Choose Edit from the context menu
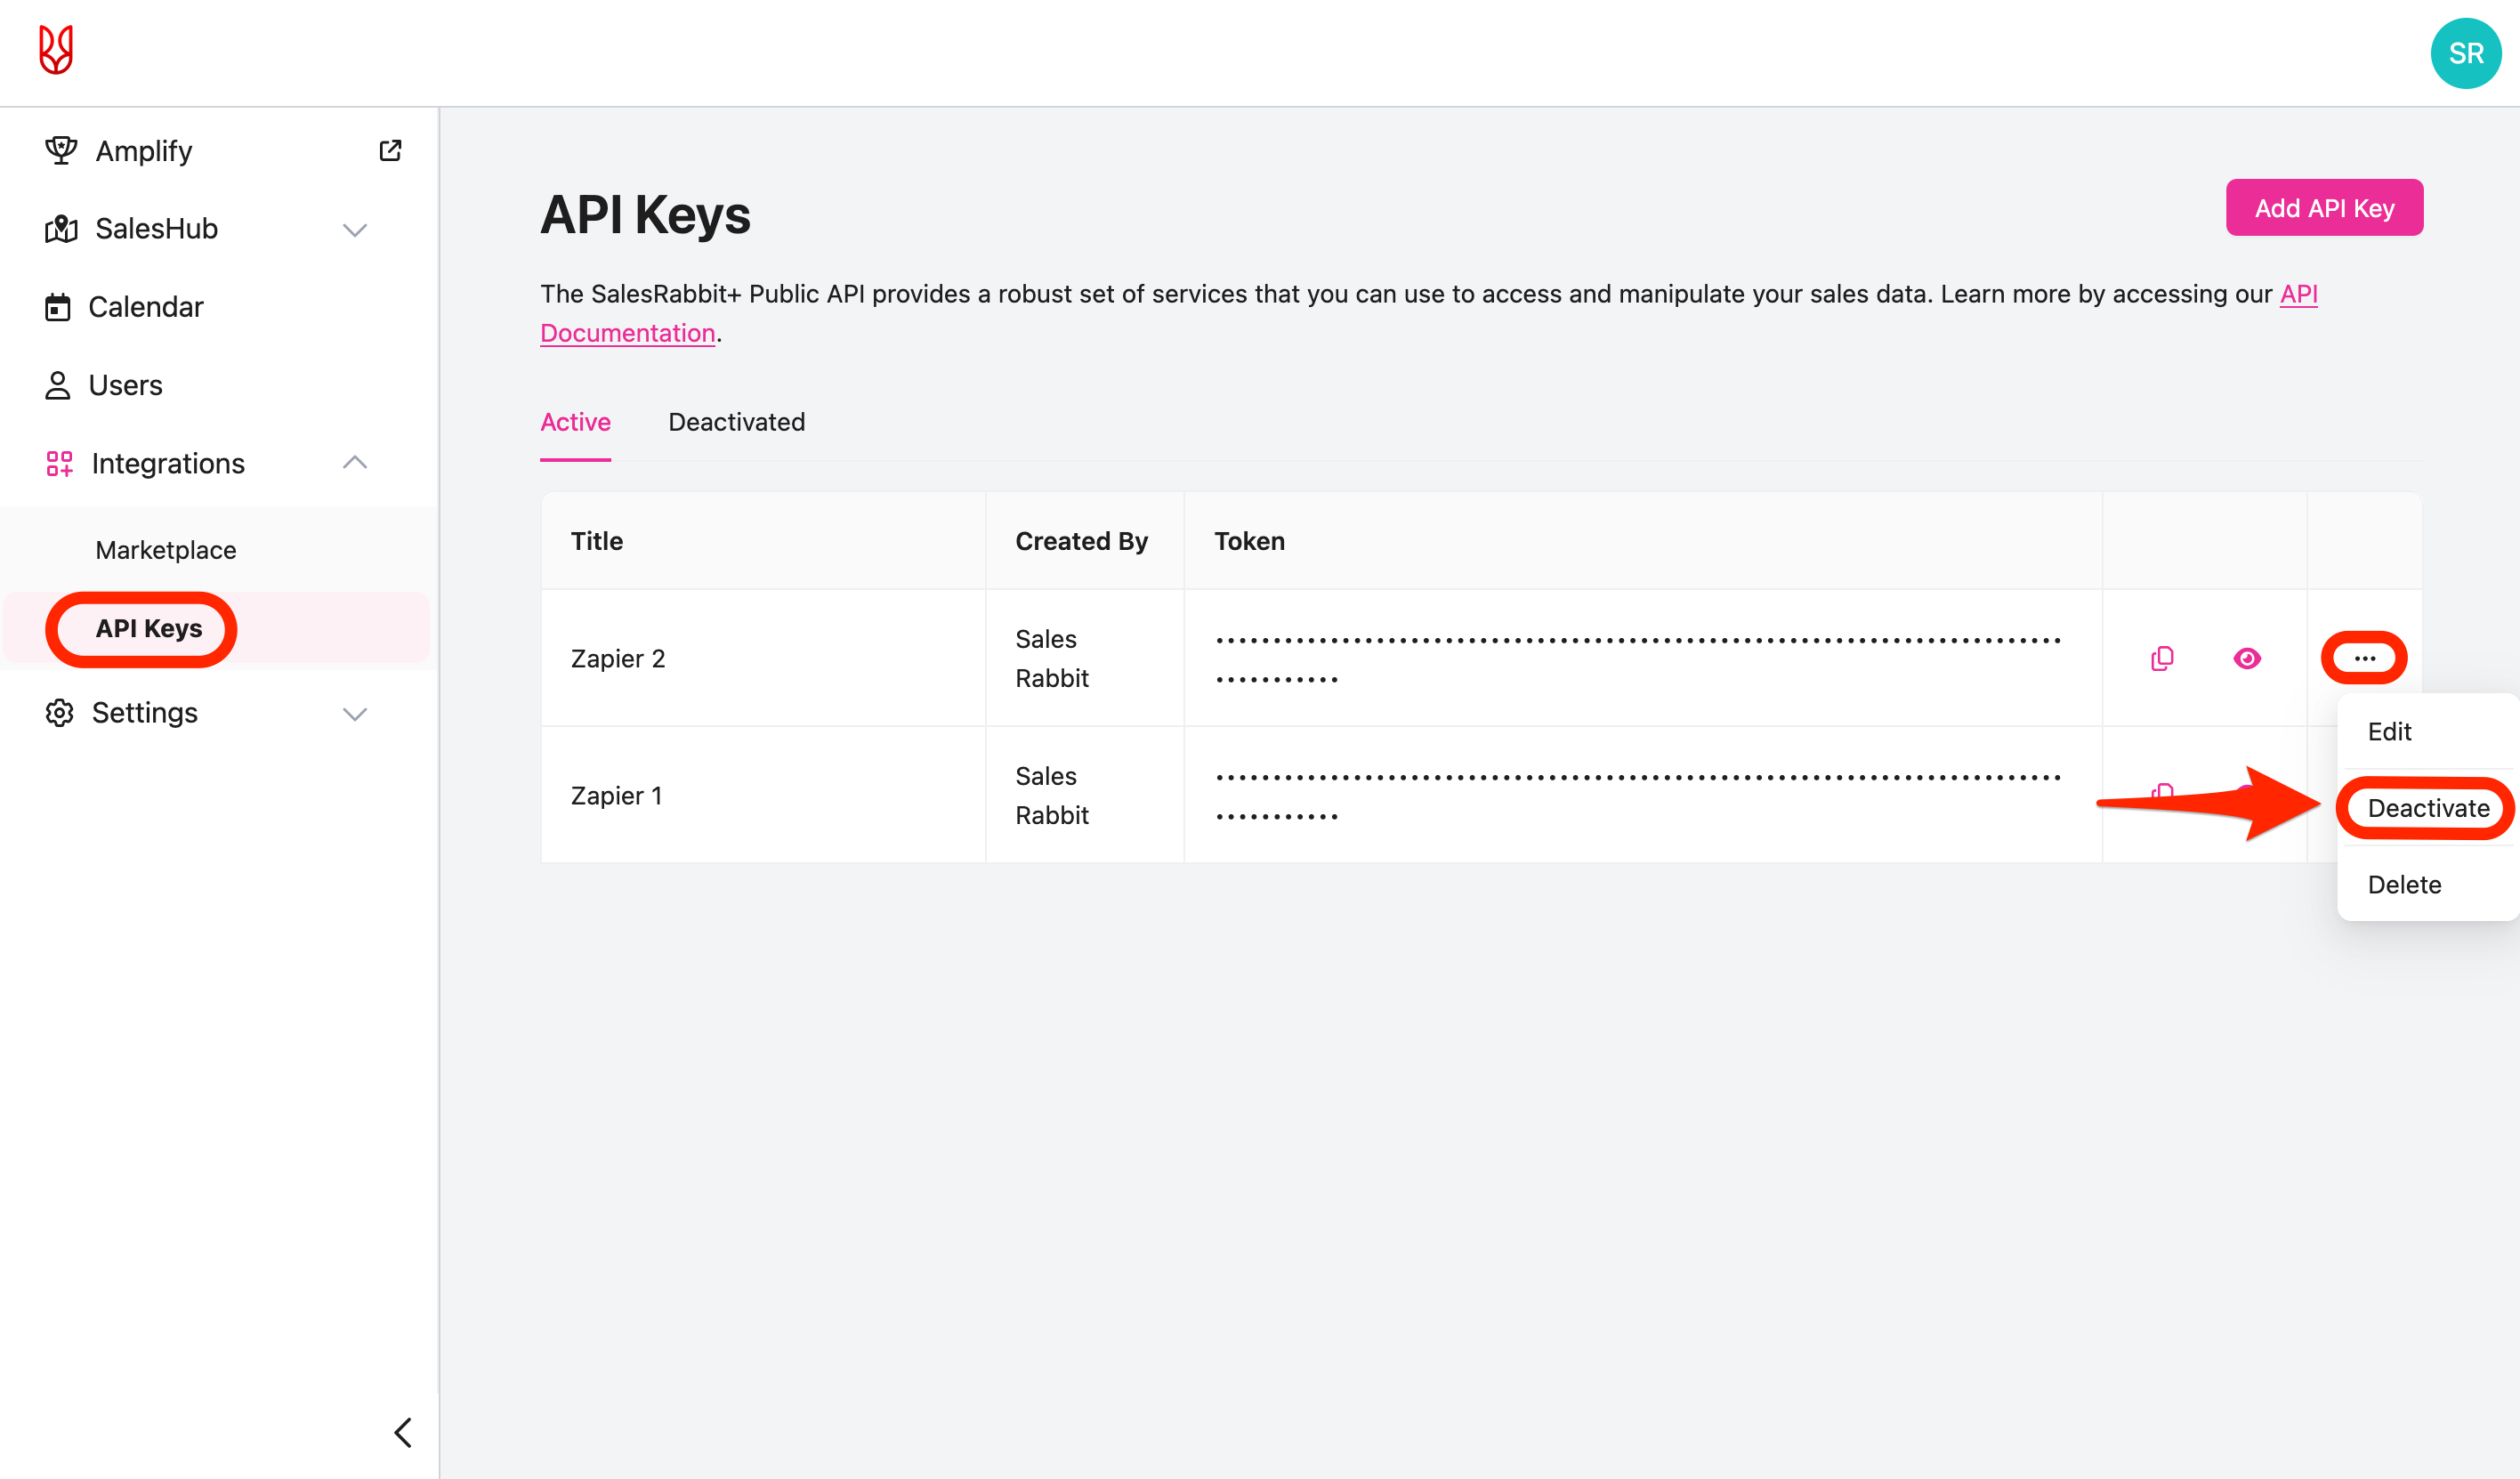 pyautogui.click(x=2389, y=731)
